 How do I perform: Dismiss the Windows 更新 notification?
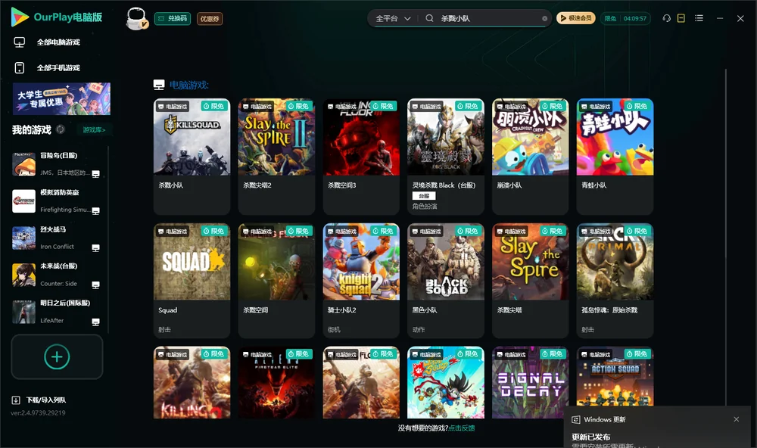click(737, 419)
